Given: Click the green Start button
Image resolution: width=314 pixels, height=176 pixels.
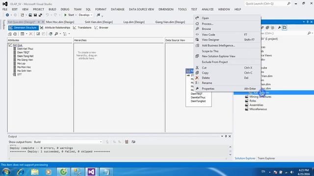Looking at the screenshot, I should point(69,15).
